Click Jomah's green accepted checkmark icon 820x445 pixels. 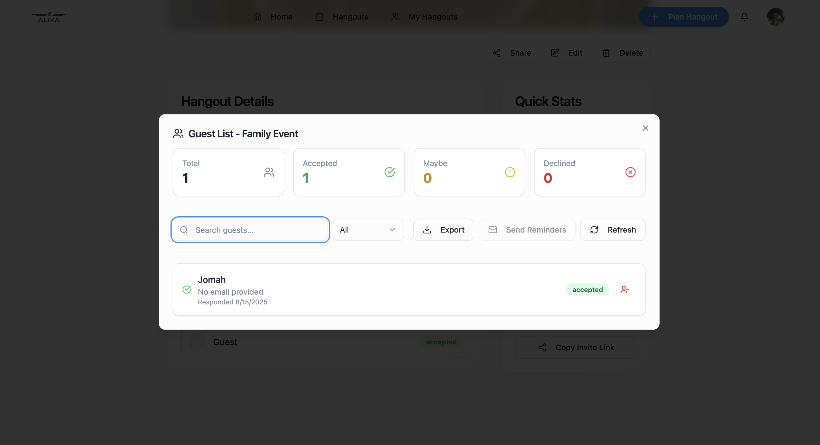click(x=187, y=290)
